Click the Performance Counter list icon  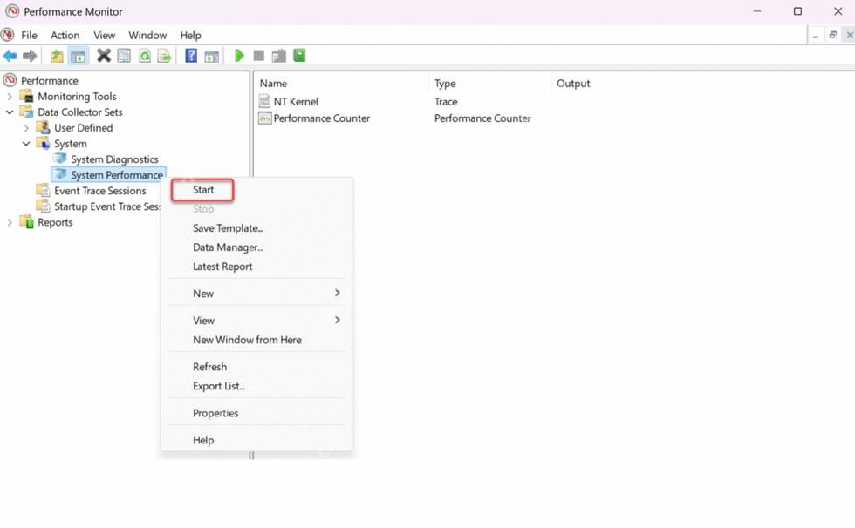point(264,118)
